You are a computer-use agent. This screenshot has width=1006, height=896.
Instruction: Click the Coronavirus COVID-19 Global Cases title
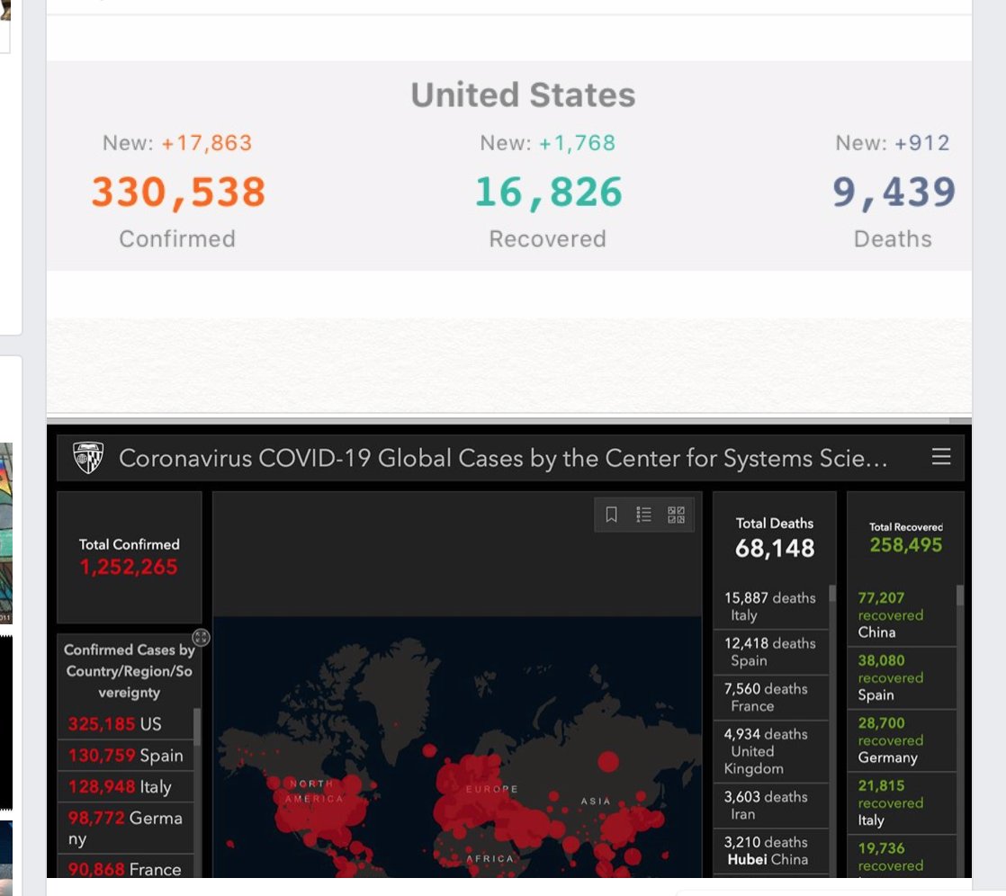pos(503,458)
